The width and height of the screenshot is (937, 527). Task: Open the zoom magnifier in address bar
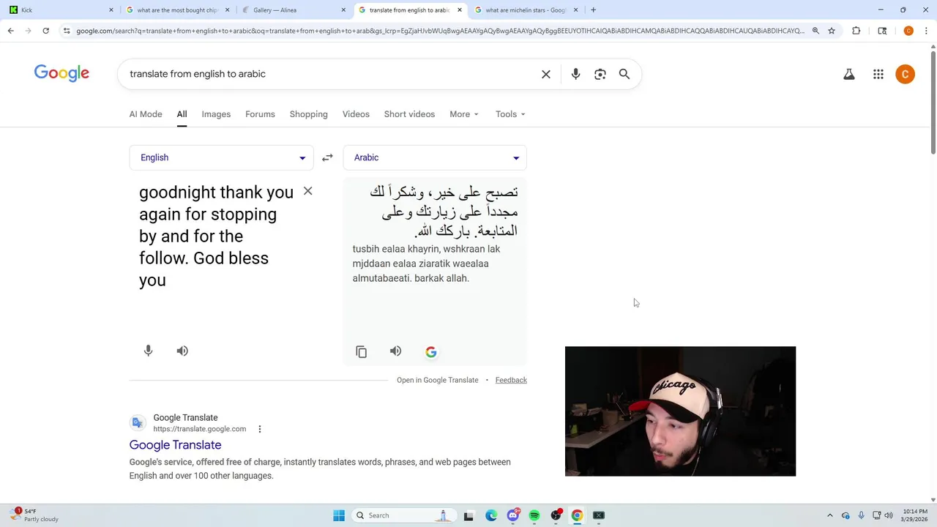tap(815, 31)
